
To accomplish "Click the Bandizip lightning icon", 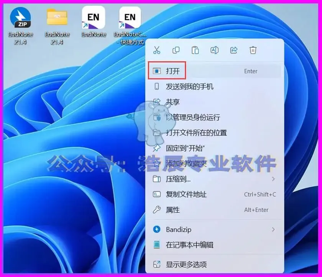I will 157,229.
